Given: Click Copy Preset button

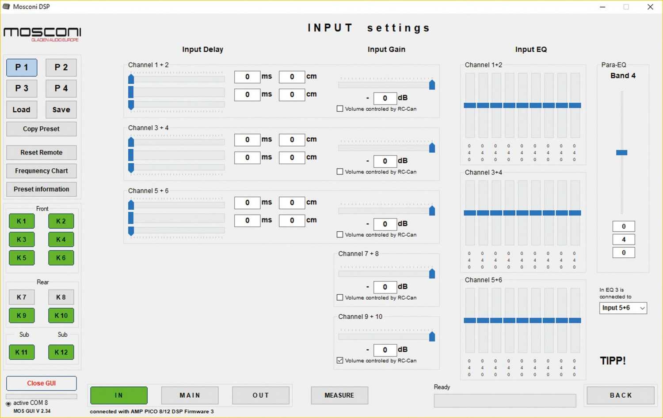Looking at the screenshot, I should (x=41, y=129).
